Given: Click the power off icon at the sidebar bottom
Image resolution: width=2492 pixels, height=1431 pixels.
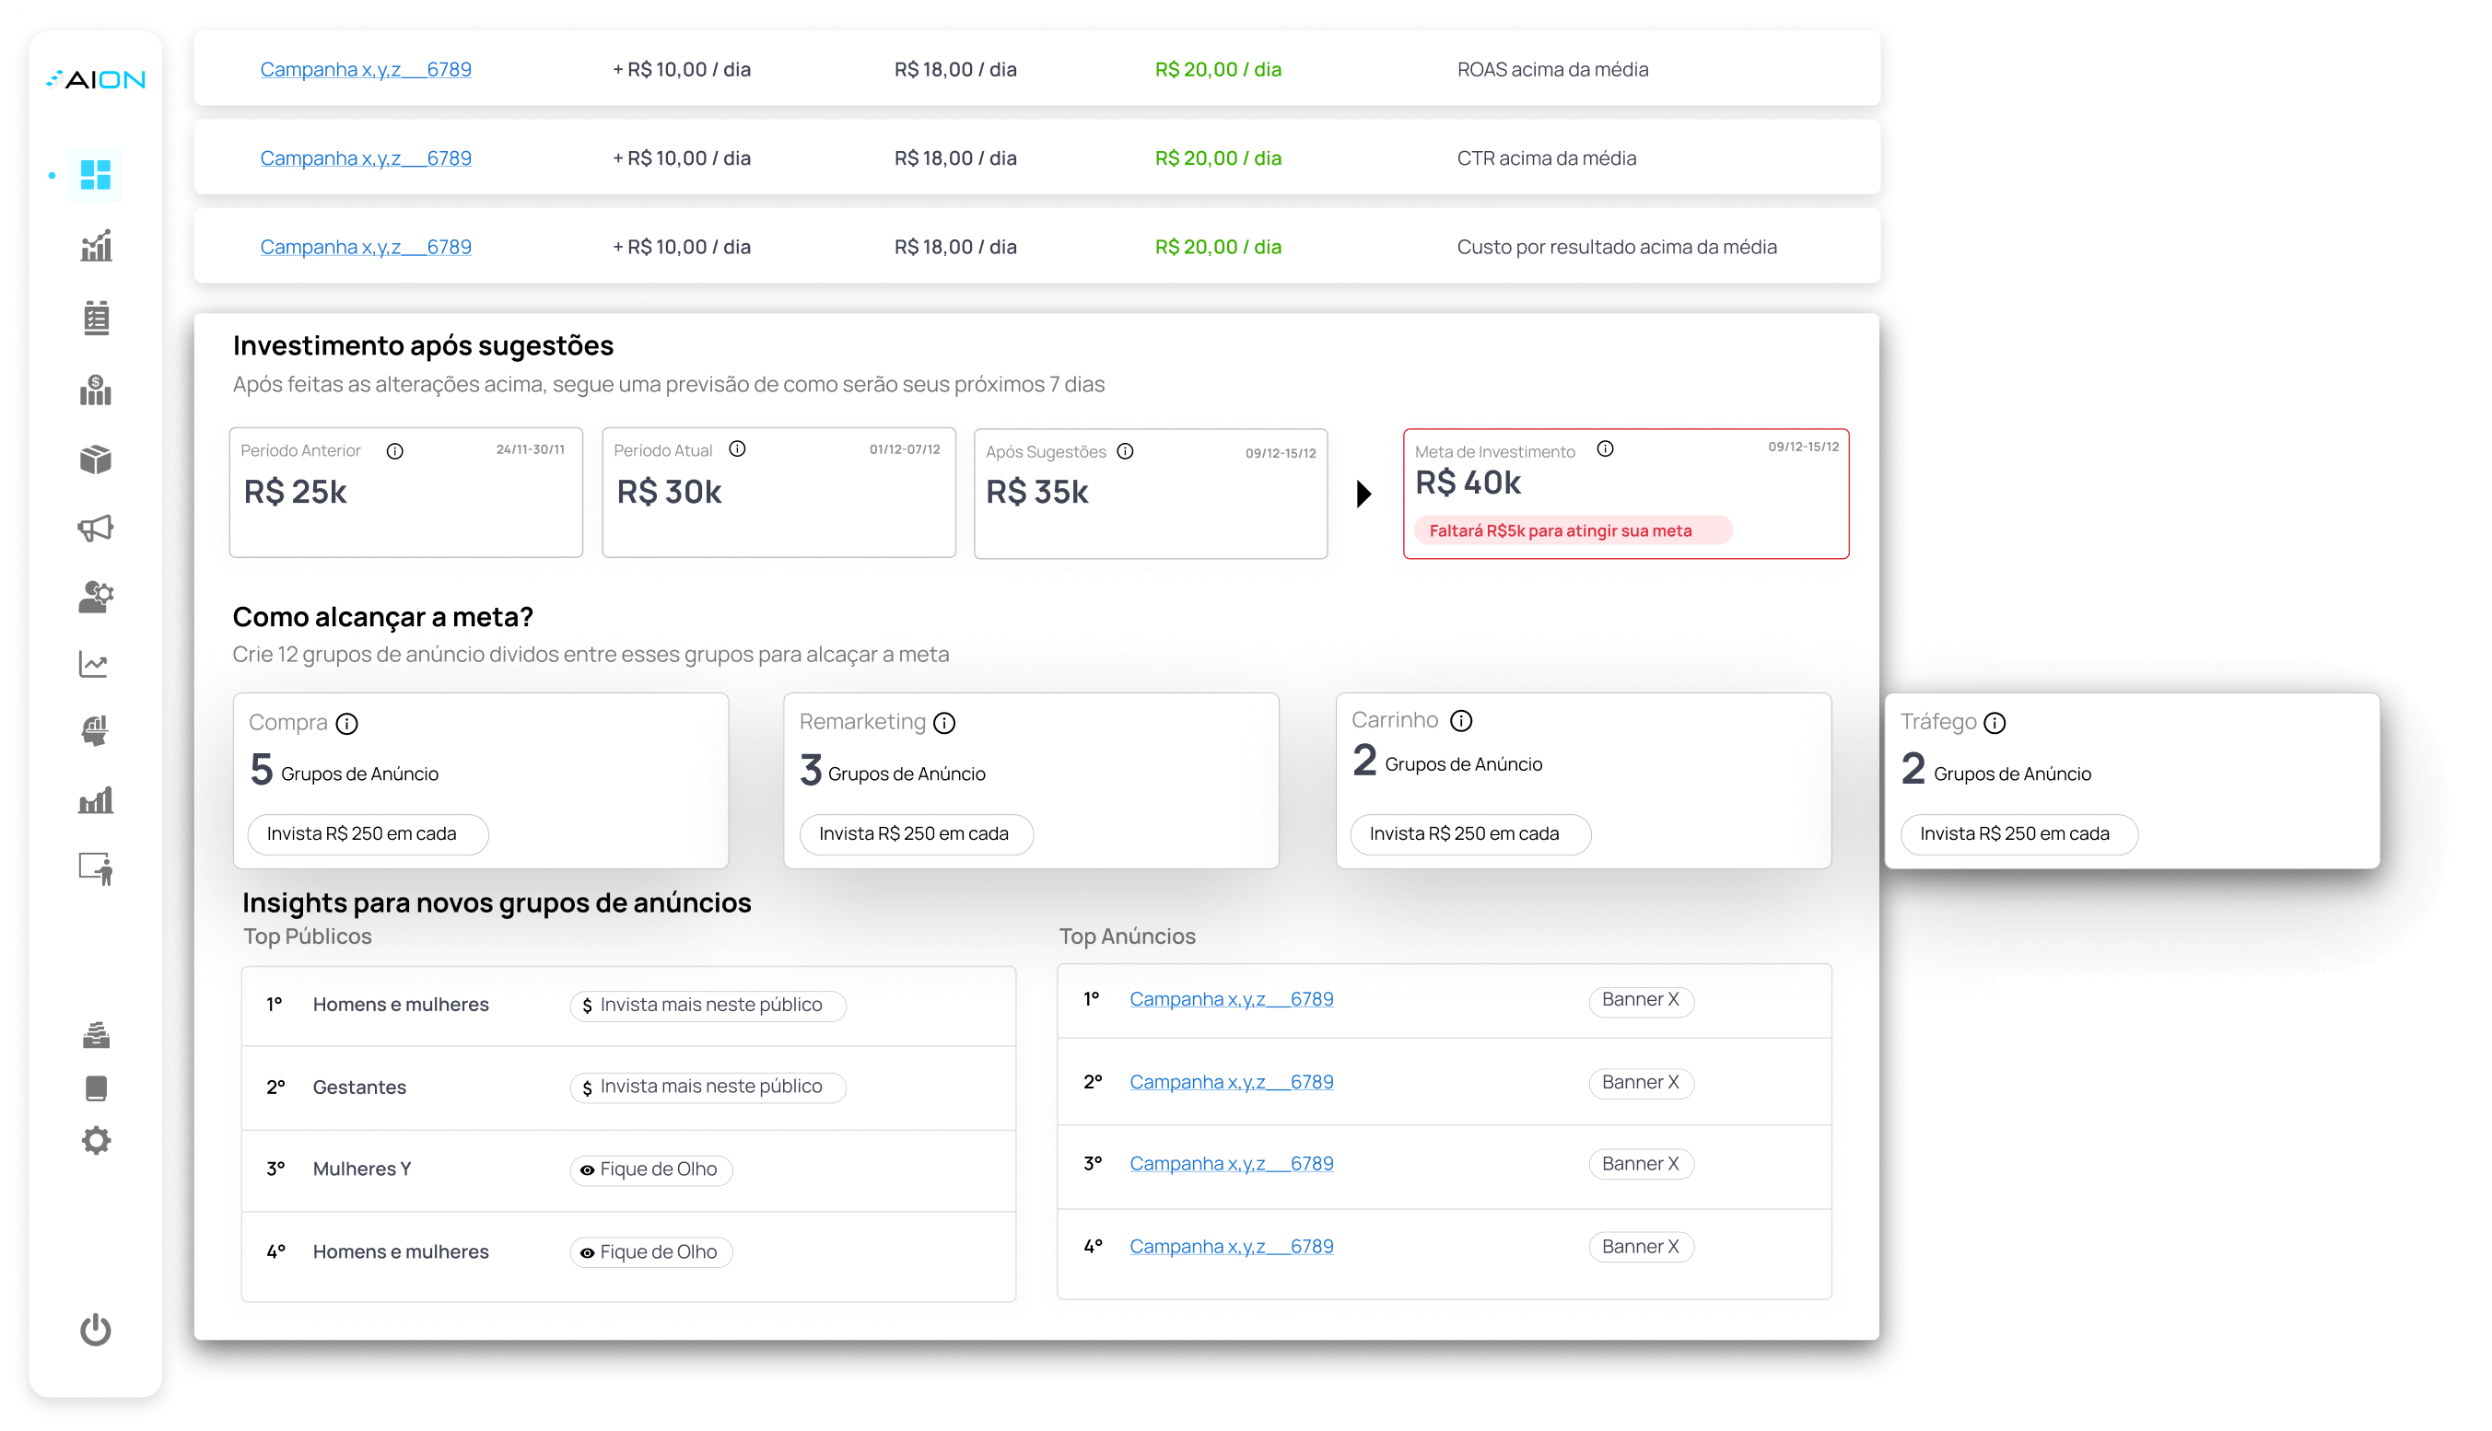Looking at the screenshot, I should 96,1330.
